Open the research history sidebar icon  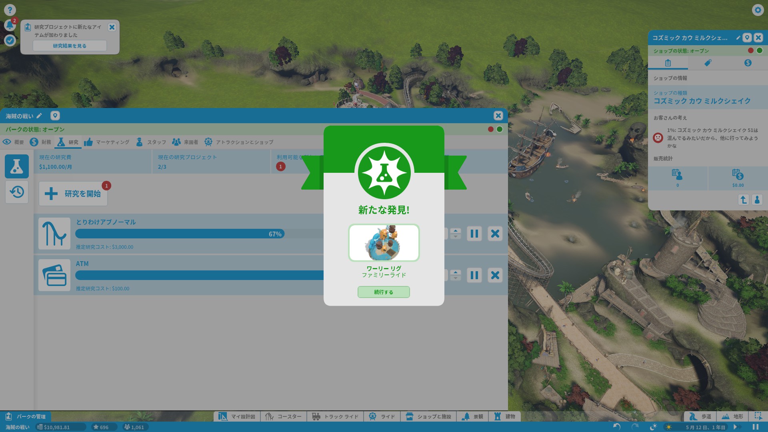(16, 192)
